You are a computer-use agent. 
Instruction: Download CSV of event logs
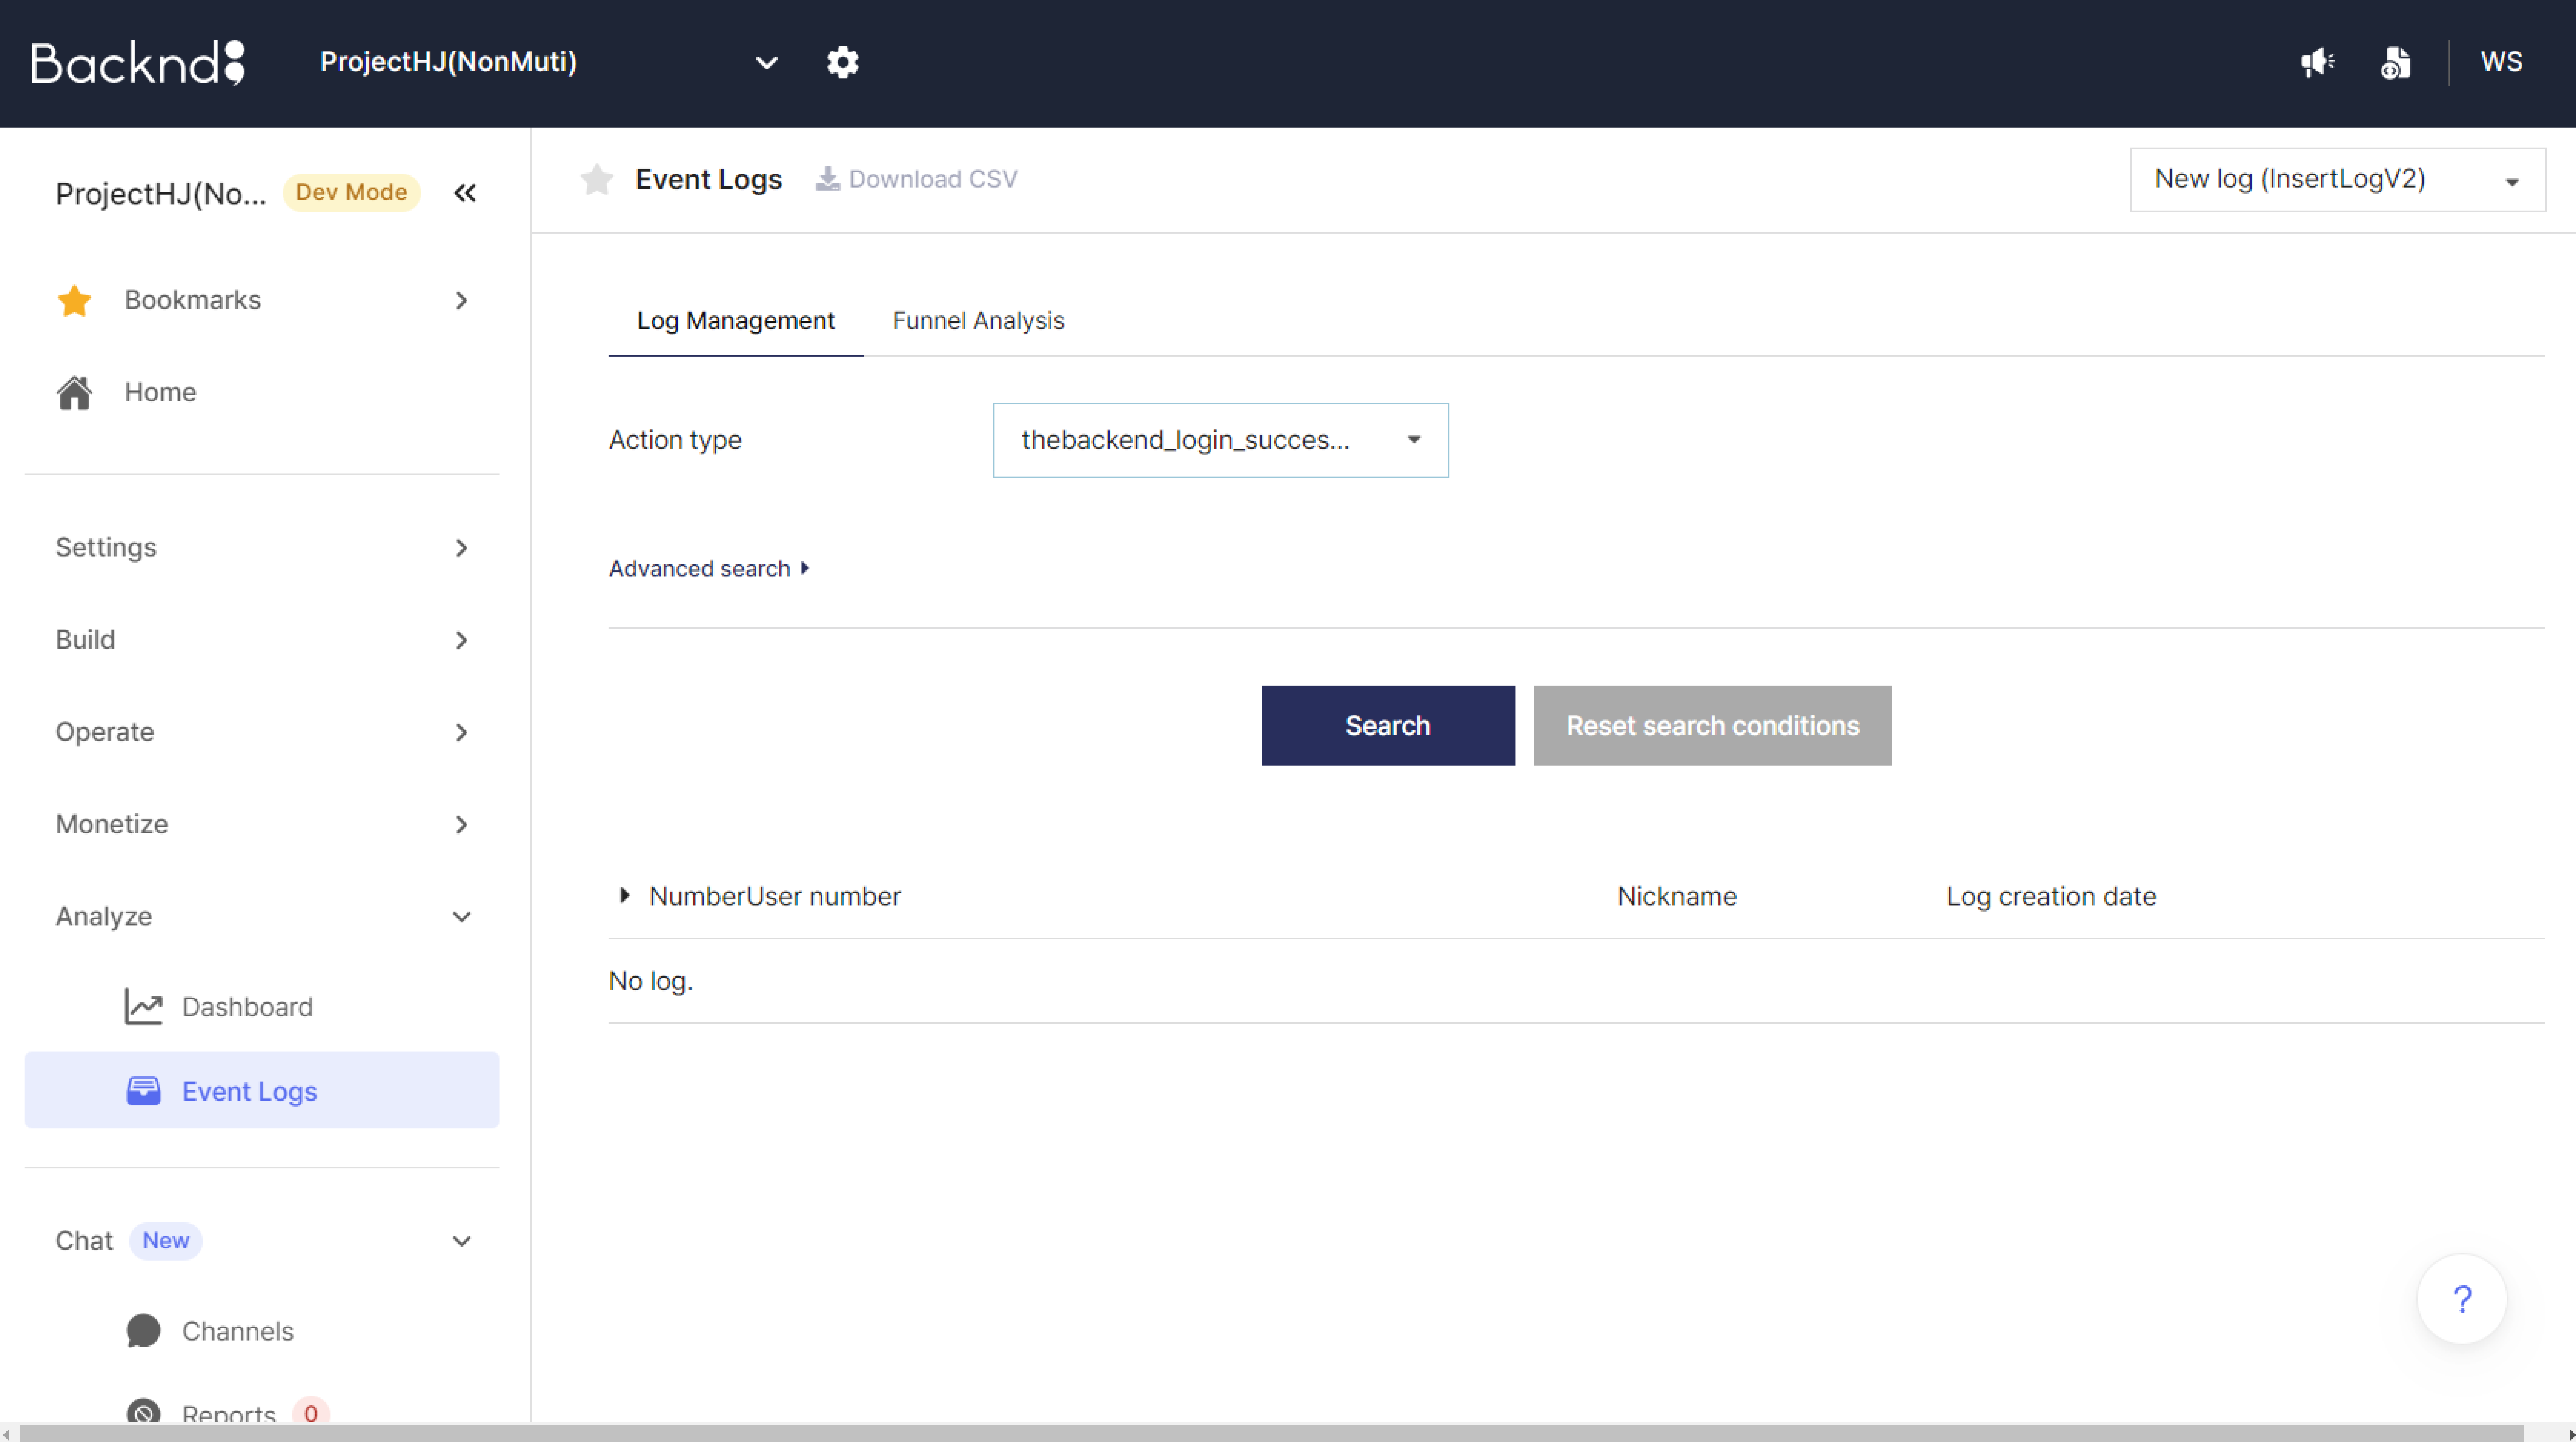(917, 179)
